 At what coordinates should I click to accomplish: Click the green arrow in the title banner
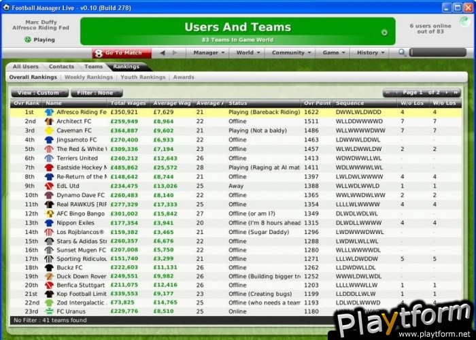[384, 33]
